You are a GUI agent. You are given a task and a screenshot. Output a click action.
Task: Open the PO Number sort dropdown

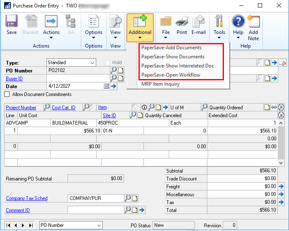click(x=99, y=225)
